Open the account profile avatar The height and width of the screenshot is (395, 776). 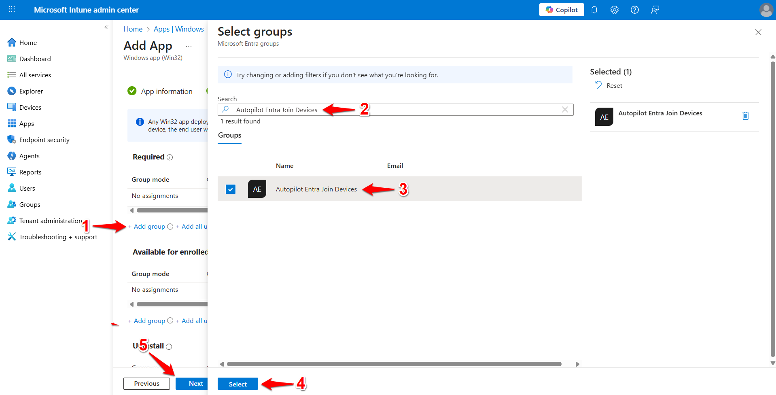click(766, 10)
